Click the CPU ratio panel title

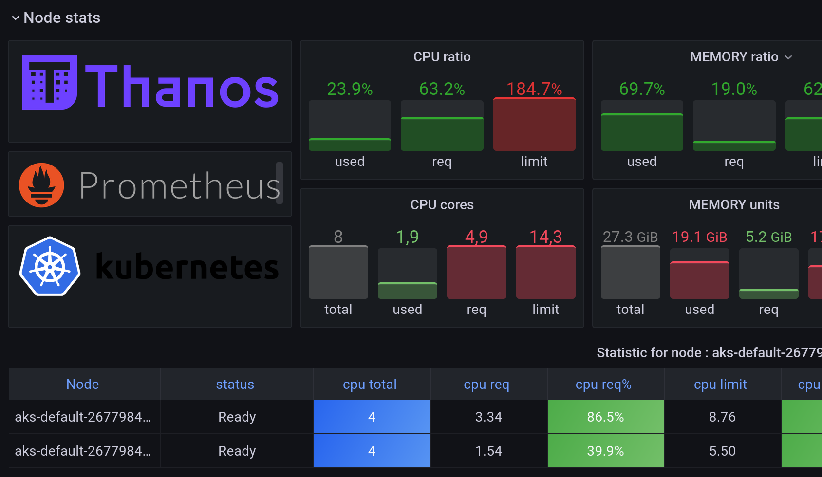tap(442, 57)
